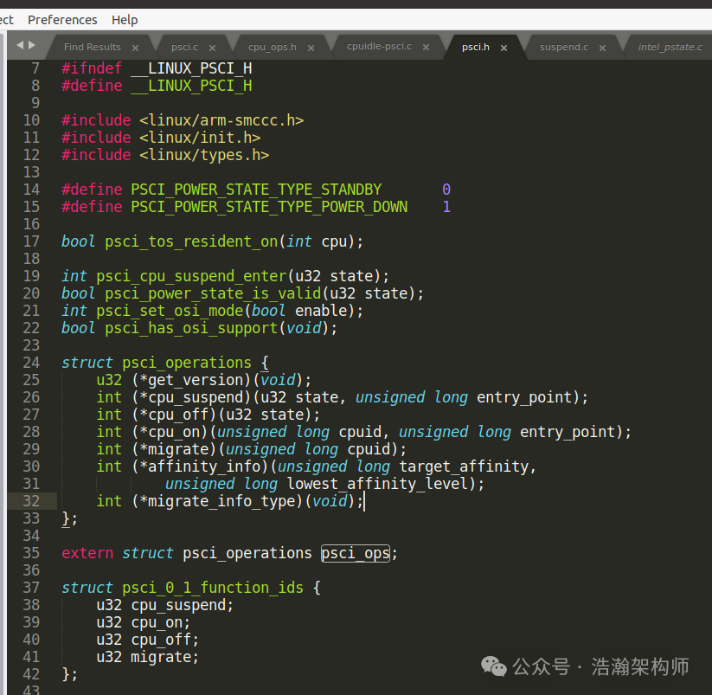
Task: Click line number 37 in gutter
Action: point(31,588)
